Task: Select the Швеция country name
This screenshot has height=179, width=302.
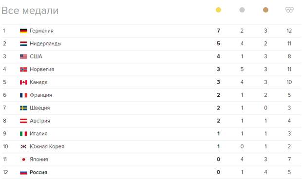Action: pyautogui.click(x=40, y=108)
